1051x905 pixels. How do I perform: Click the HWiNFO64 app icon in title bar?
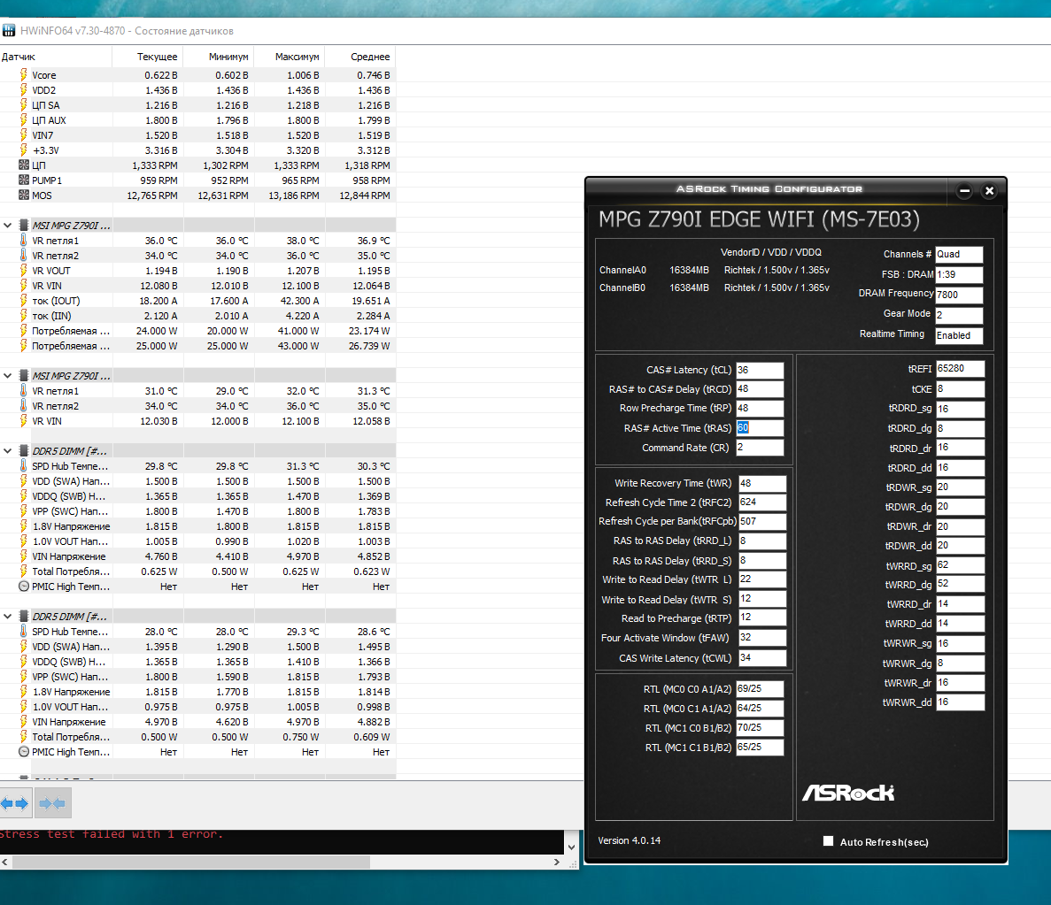point(9,31)
